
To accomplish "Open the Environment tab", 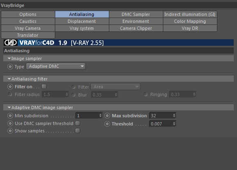I will (136, 21).
